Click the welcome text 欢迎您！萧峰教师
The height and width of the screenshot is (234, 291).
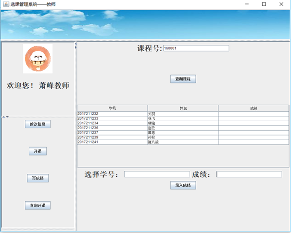tap(38, 85)
